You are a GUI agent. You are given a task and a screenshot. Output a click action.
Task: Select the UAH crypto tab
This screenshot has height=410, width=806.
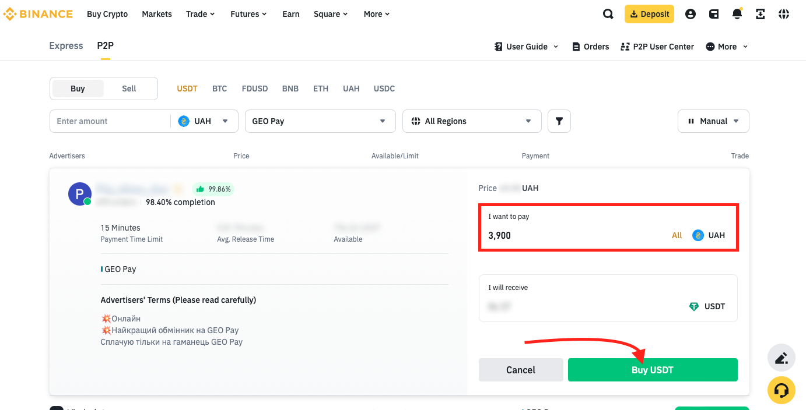click(351, 89)
